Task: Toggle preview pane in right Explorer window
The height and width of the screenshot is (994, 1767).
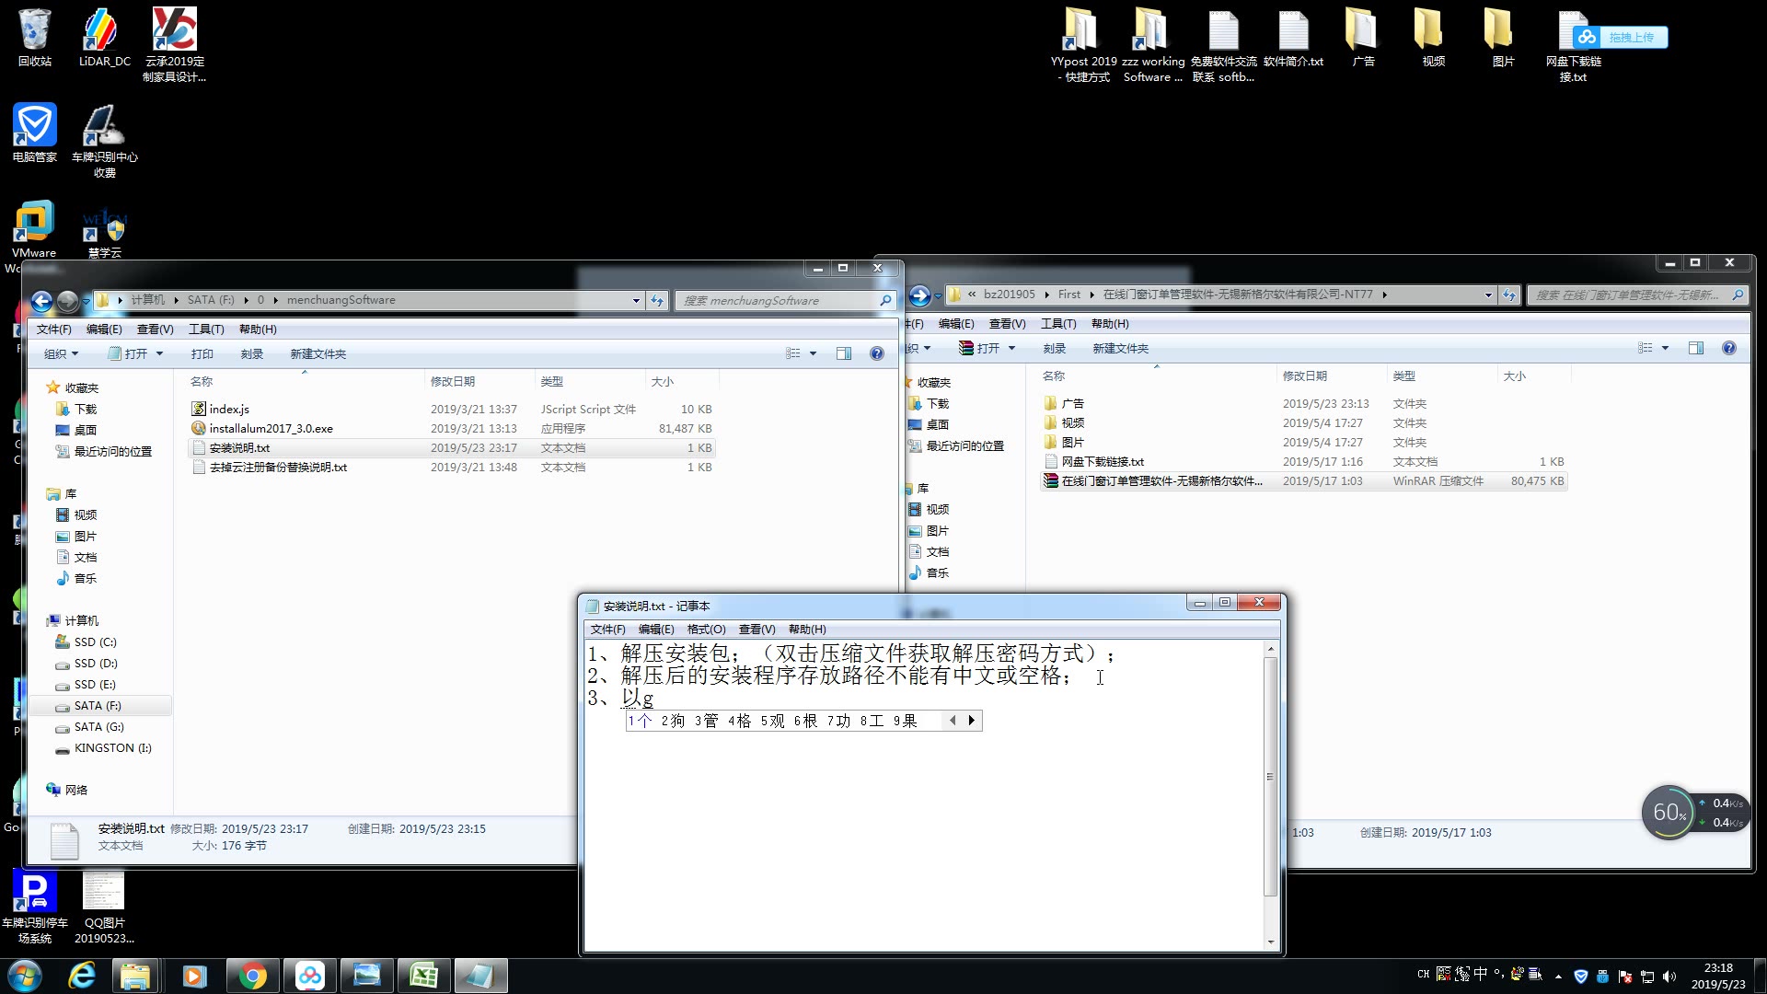Action: 1696,348
